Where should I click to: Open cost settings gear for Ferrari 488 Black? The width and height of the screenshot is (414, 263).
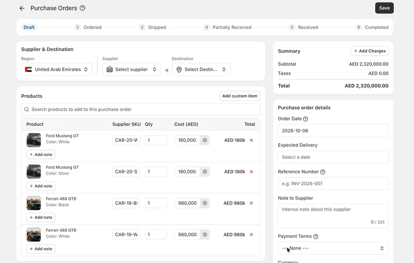(x=205, y=203)
